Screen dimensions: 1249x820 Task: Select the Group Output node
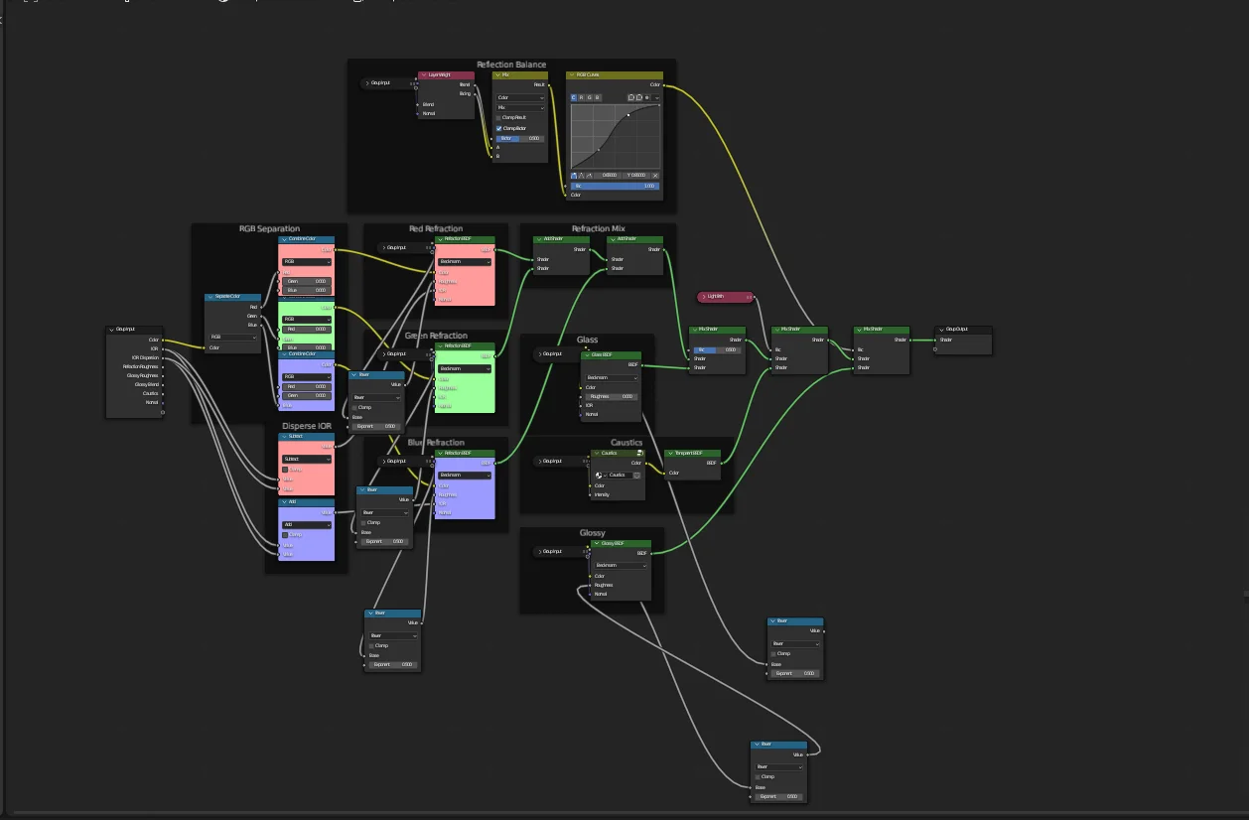click(x=961, y=332)
